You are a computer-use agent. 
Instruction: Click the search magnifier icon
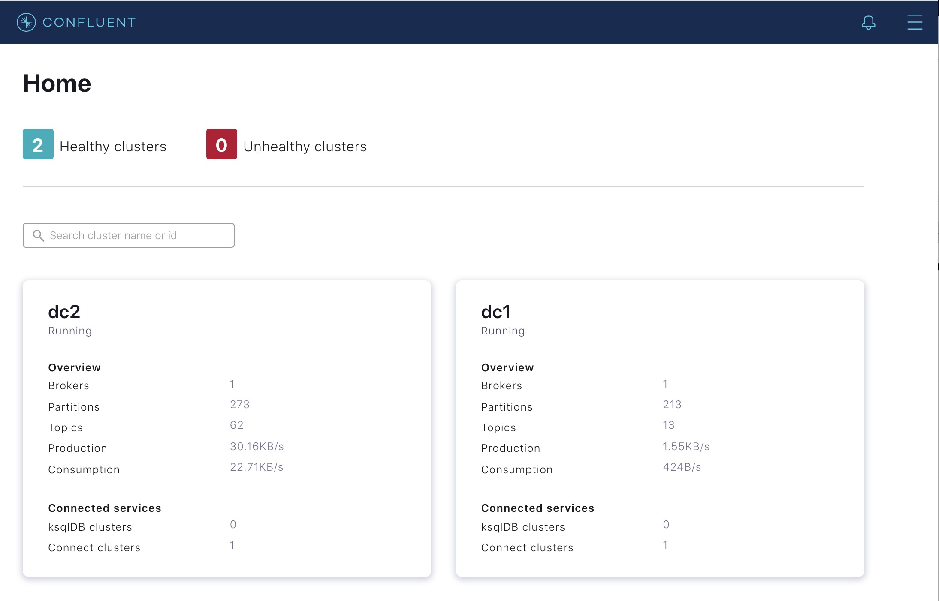tap(39, 235)
